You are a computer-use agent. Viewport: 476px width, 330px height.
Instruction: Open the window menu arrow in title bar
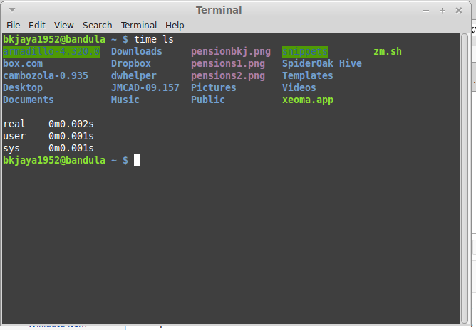tap(12, 10)
